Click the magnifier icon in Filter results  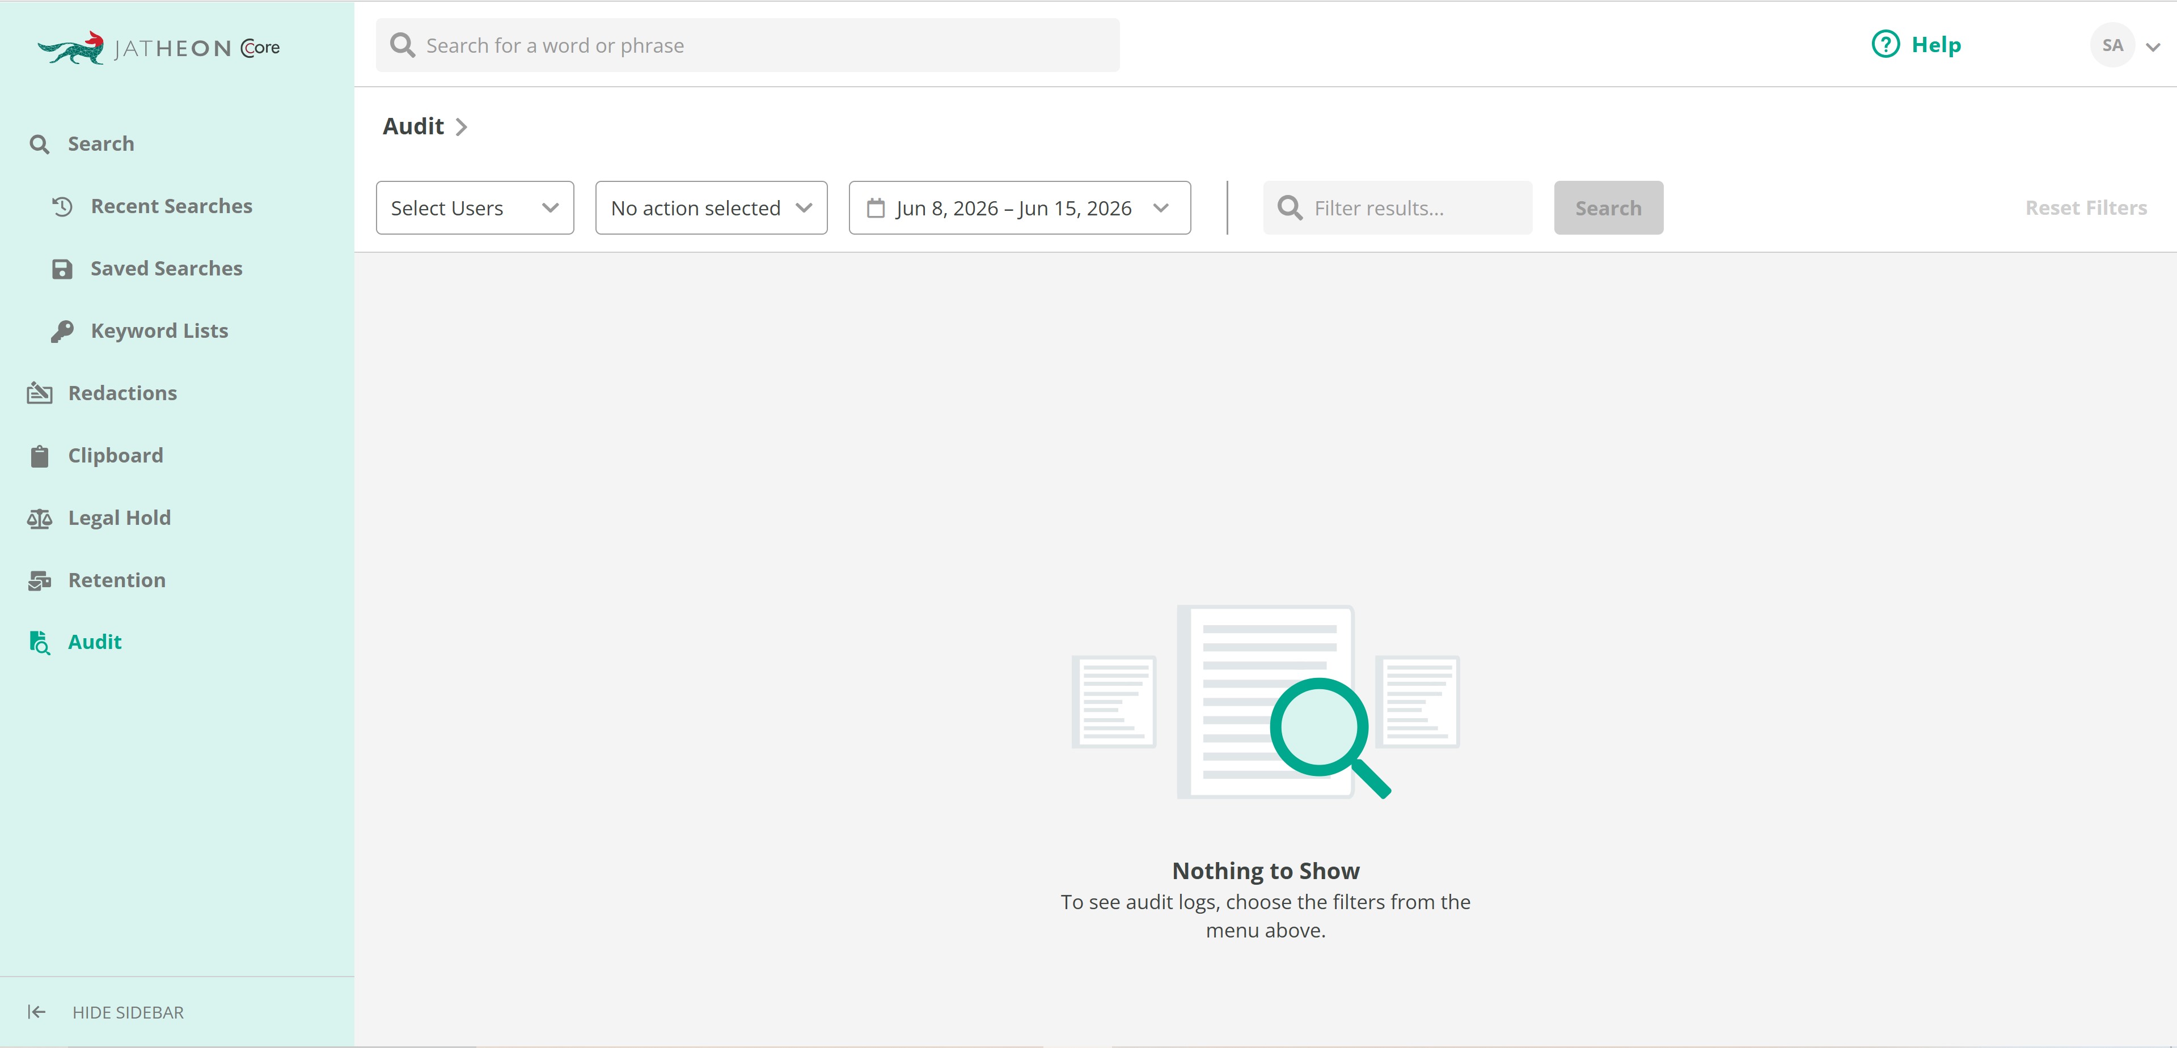[x=1290, y=208]
